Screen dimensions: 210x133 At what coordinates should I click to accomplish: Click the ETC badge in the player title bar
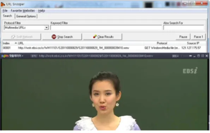coord(34,56)
